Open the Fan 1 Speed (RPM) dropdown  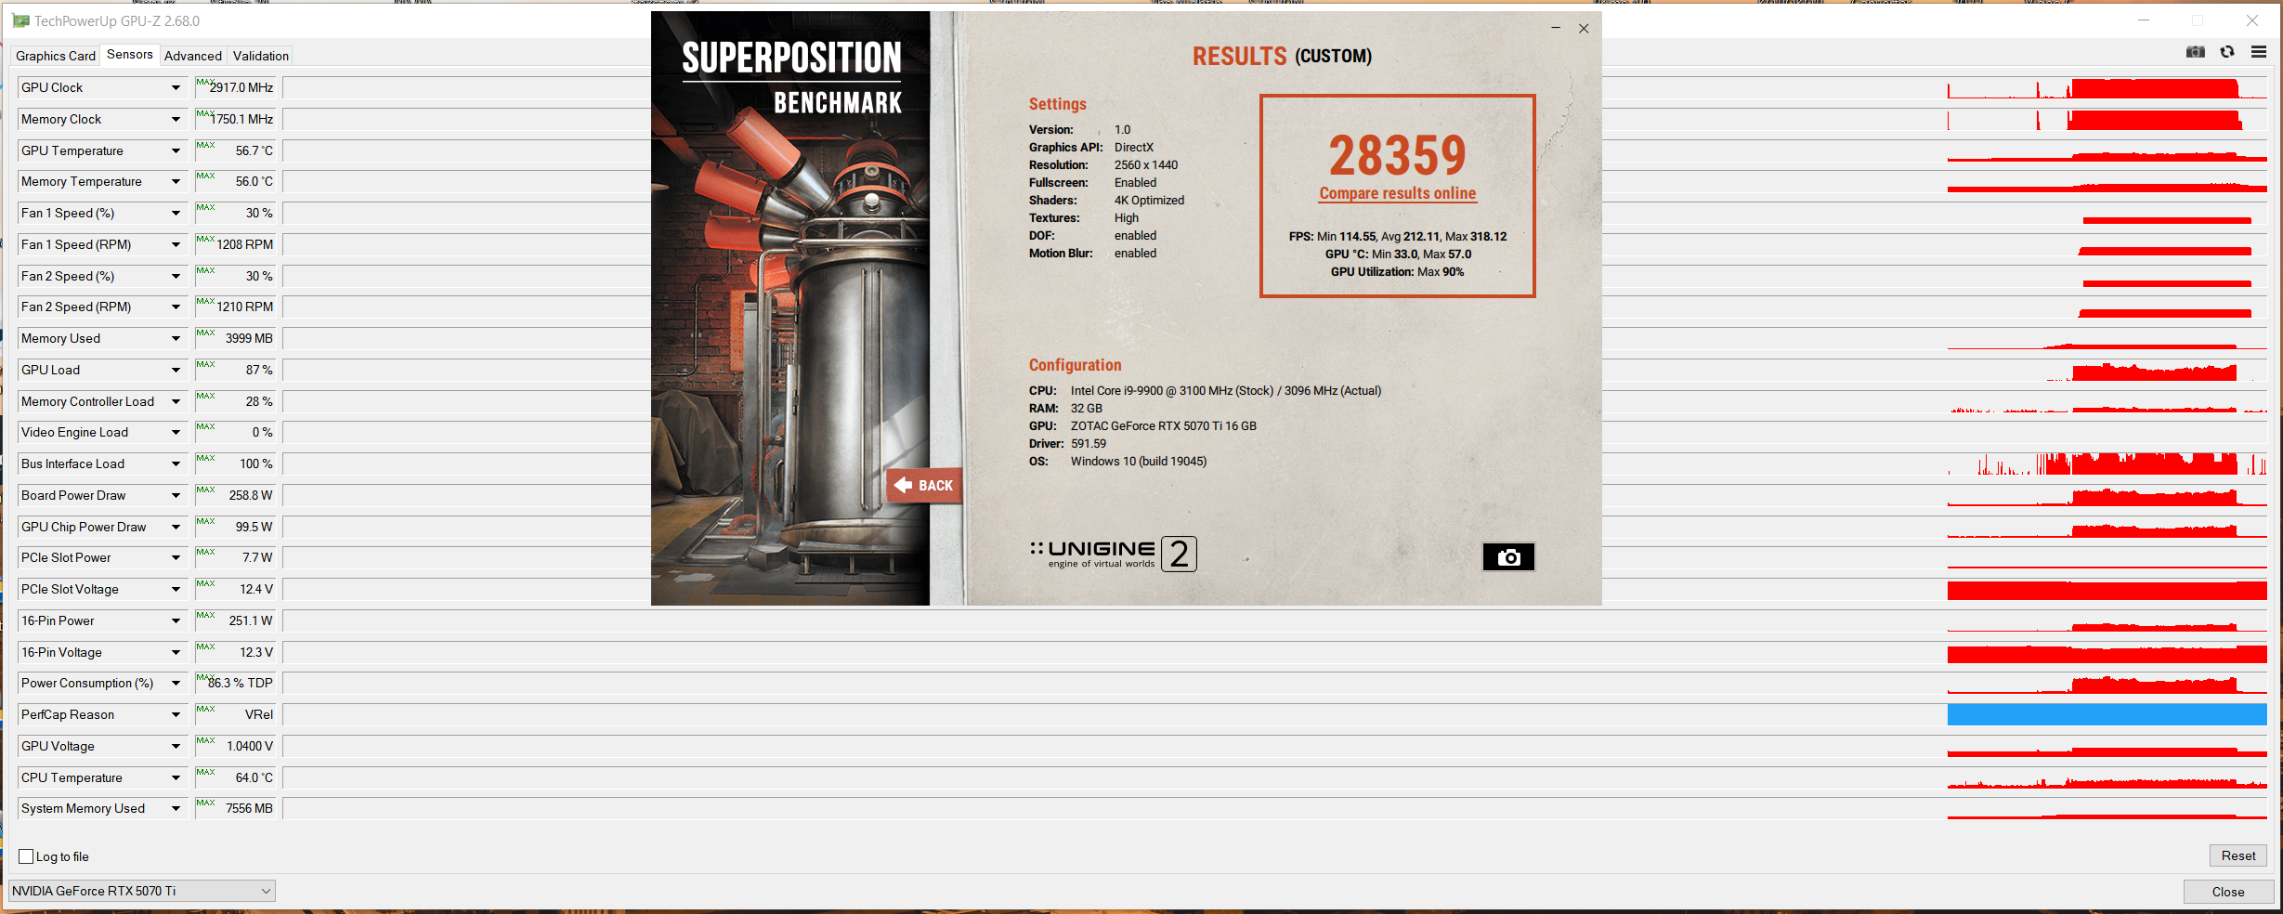(x=176, y=244)
